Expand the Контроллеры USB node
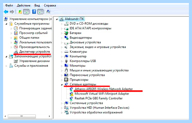Viewport: 192px width, 123px height. [x=62, y=61]
